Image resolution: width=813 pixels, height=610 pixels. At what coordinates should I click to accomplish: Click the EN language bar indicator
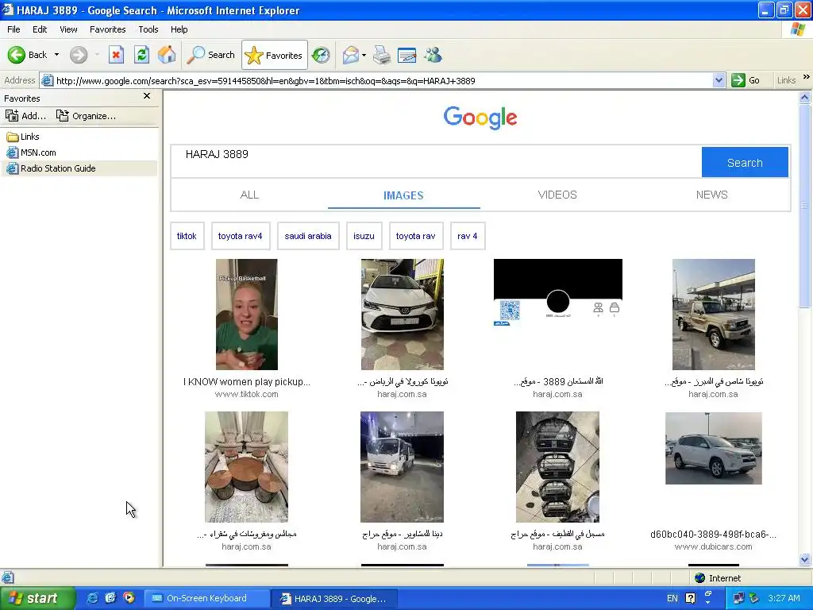[x=672, y=598]
